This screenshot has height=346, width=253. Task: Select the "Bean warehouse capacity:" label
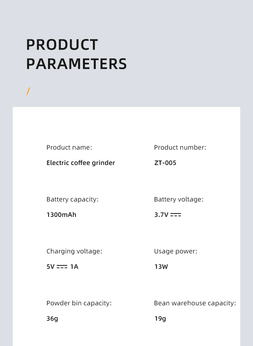click(195, 303)
